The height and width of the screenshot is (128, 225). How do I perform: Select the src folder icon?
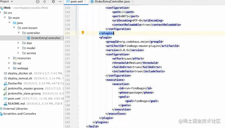click(x=5, y=13)
